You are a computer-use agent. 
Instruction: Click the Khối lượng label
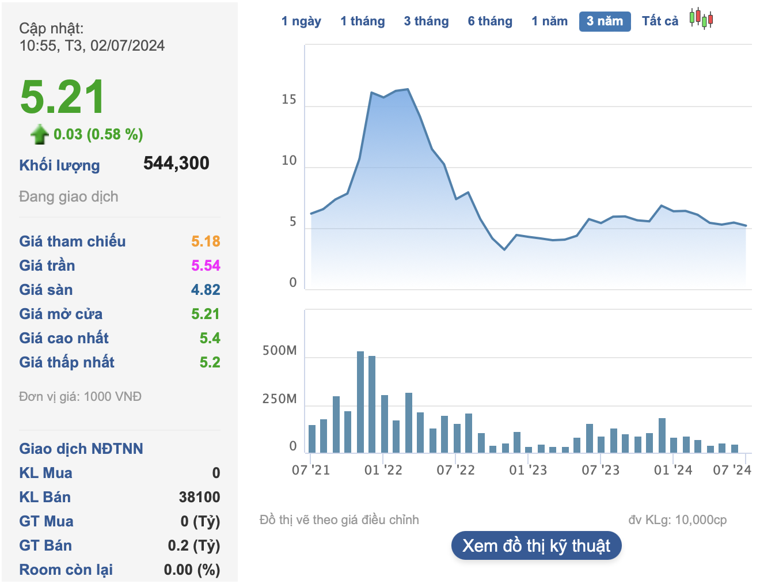click(x=59, y=166)
